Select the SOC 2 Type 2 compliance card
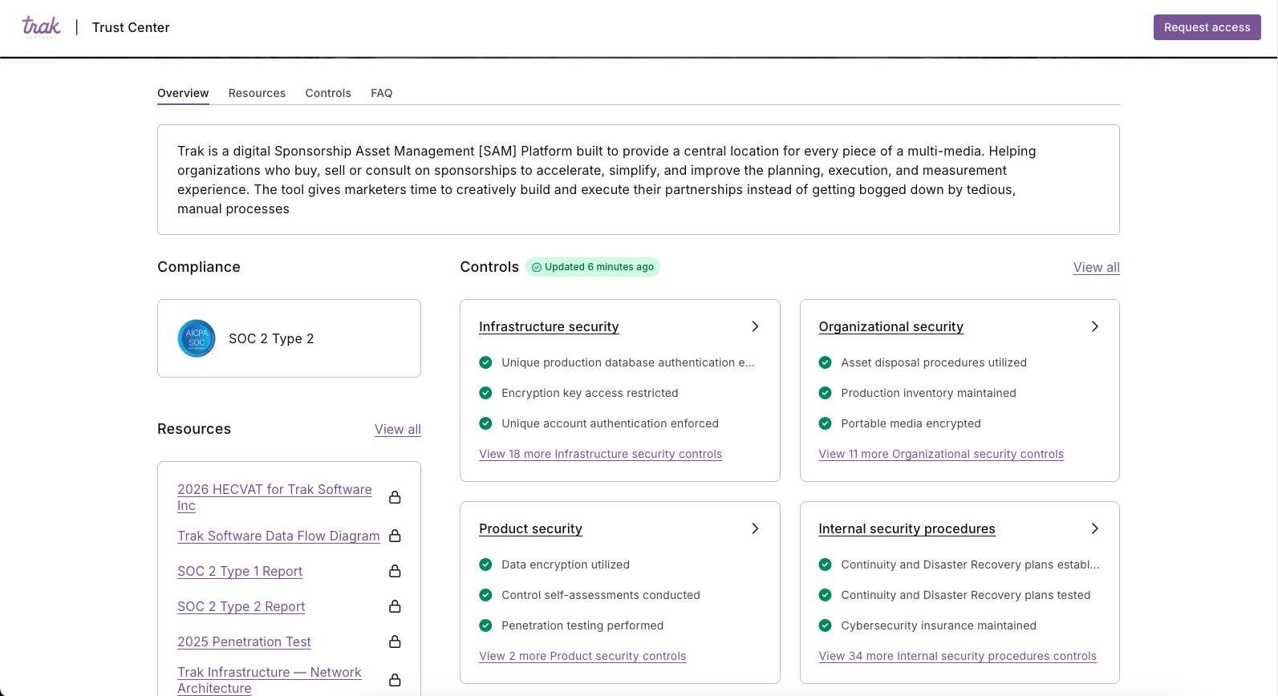The width and height of the screenshot is (1278, 696). [x=289, y=338]
